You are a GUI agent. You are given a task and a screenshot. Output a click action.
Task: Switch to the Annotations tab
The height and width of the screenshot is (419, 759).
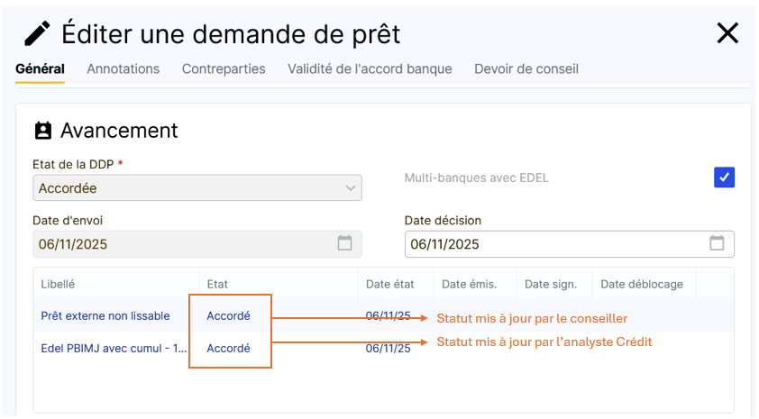[x=123, y=68]
